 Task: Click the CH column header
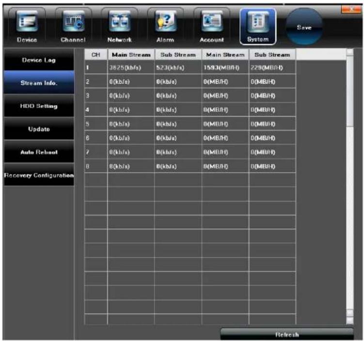tap(96, 55)
